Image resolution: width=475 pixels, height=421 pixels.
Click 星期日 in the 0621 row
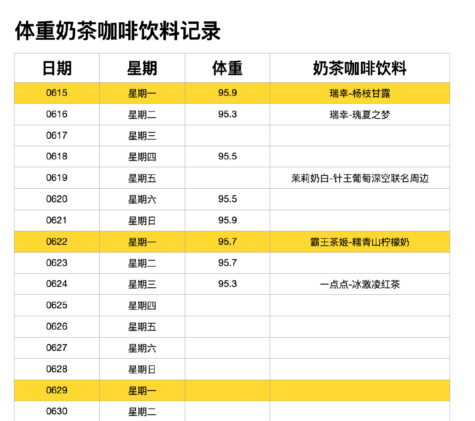point(142,221)
